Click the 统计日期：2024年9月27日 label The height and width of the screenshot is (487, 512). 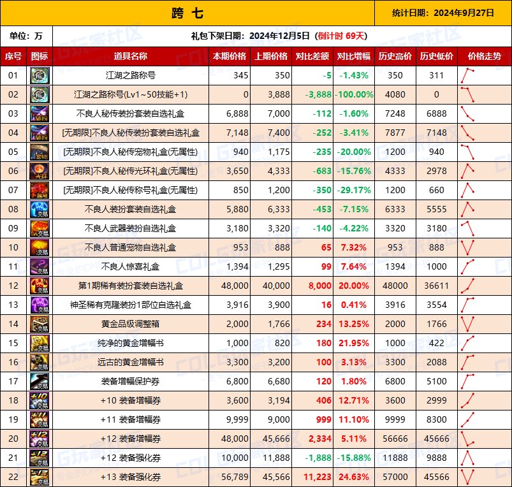[x=443, y=13]
